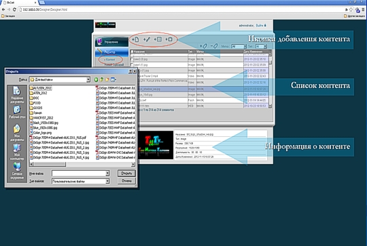367x246 pixels.
Task: Go up one folder level in dialog
Action: click(101, 79)
